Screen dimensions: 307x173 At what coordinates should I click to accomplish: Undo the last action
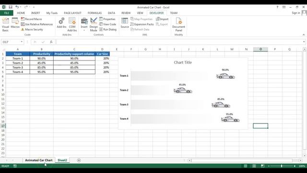[17, 7]
